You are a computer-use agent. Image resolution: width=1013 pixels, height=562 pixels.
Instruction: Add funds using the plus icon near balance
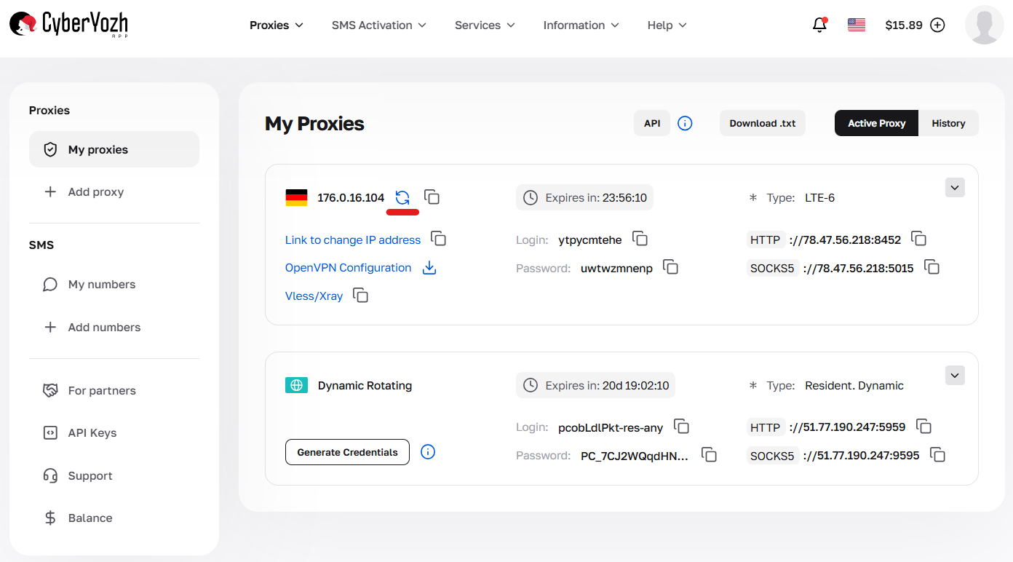pos(937,24)
